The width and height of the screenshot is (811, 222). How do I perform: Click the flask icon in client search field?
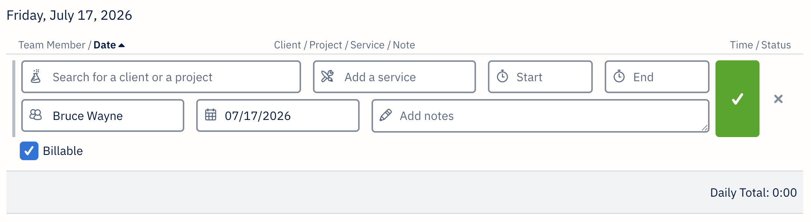pos(36,76)
